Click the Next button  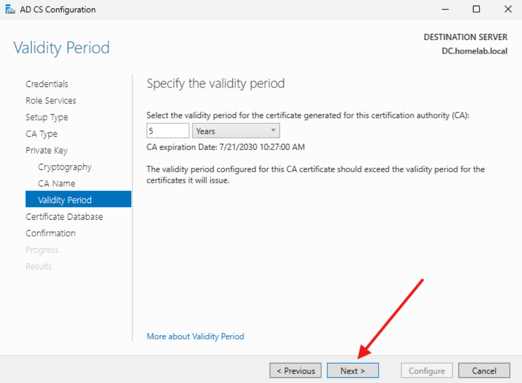click(x=352, y=370)
